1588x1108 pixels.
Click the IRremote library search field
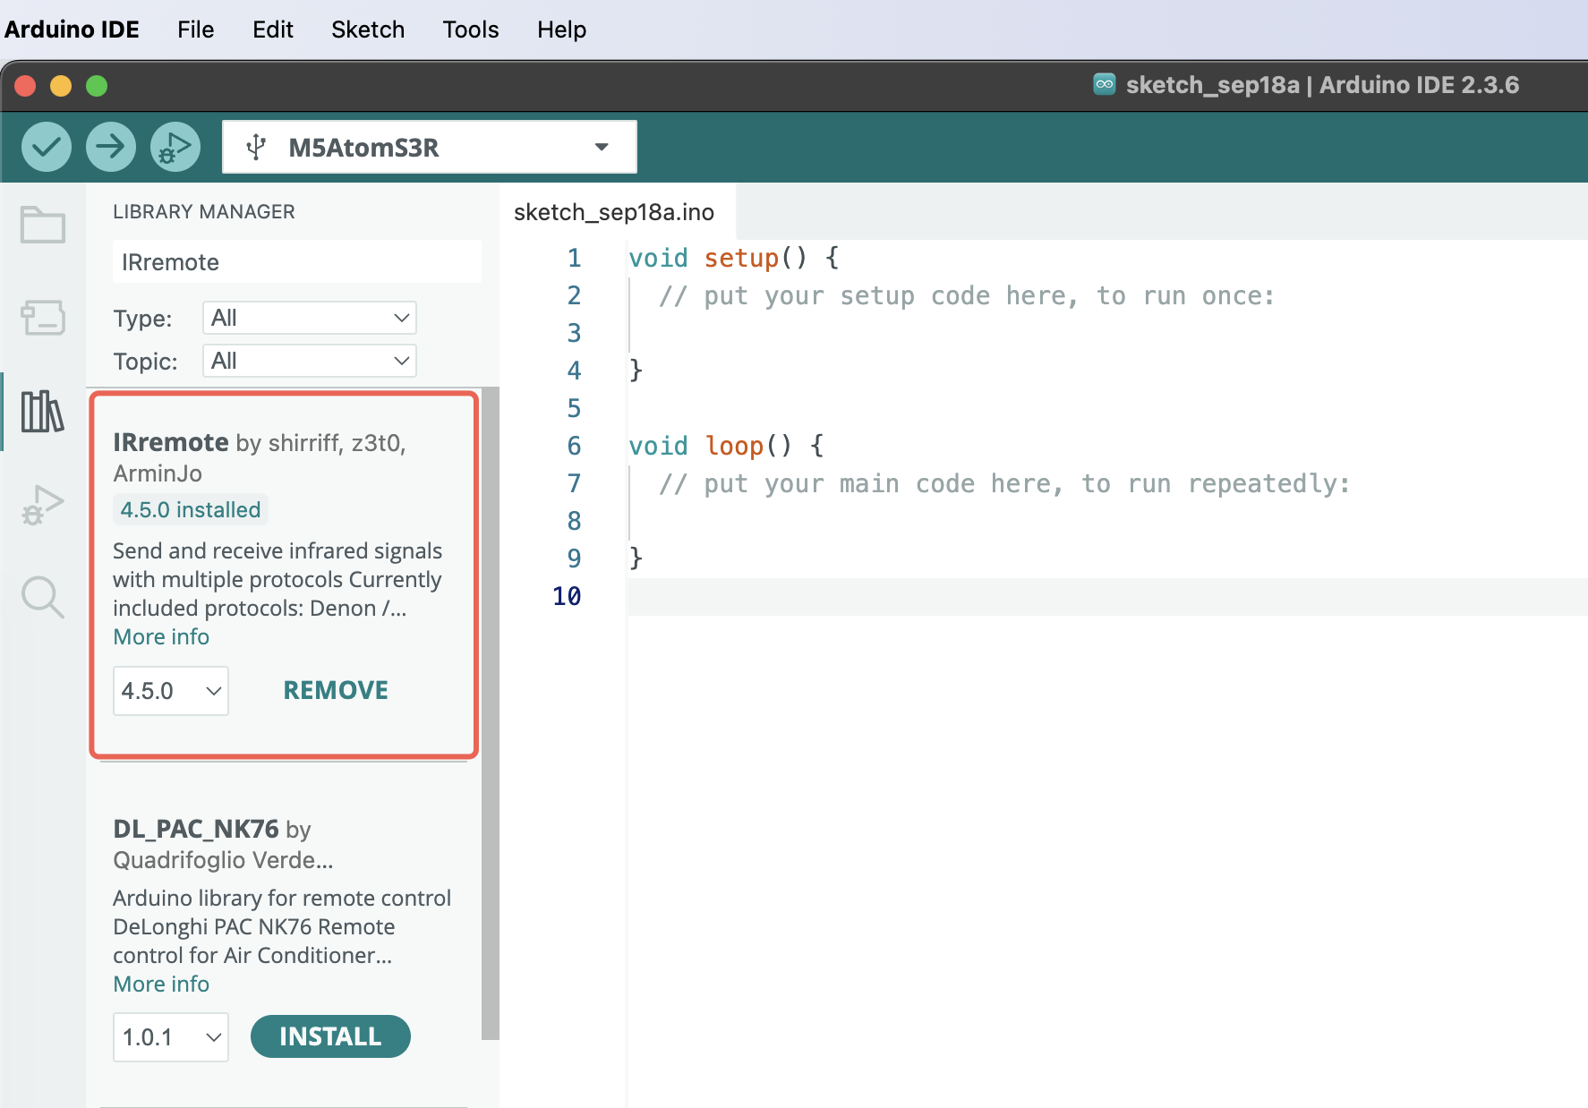pos(297,262)
